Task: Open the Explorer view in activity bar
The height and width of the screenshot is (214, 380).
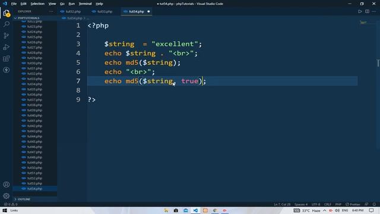Action: tap(7, 13)
